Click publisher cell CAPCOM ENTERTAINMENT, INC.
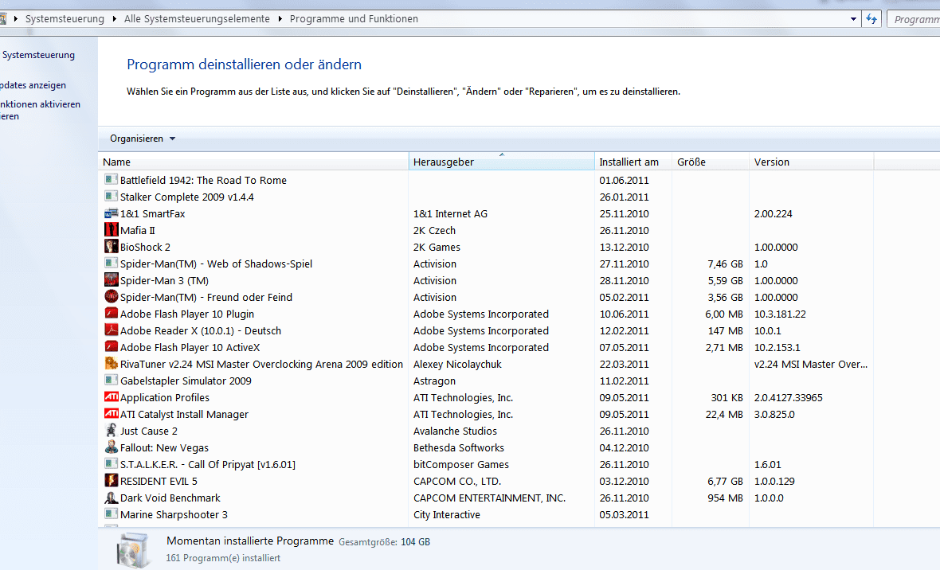Screen dimensions: 940x570 tap(489, 498)
